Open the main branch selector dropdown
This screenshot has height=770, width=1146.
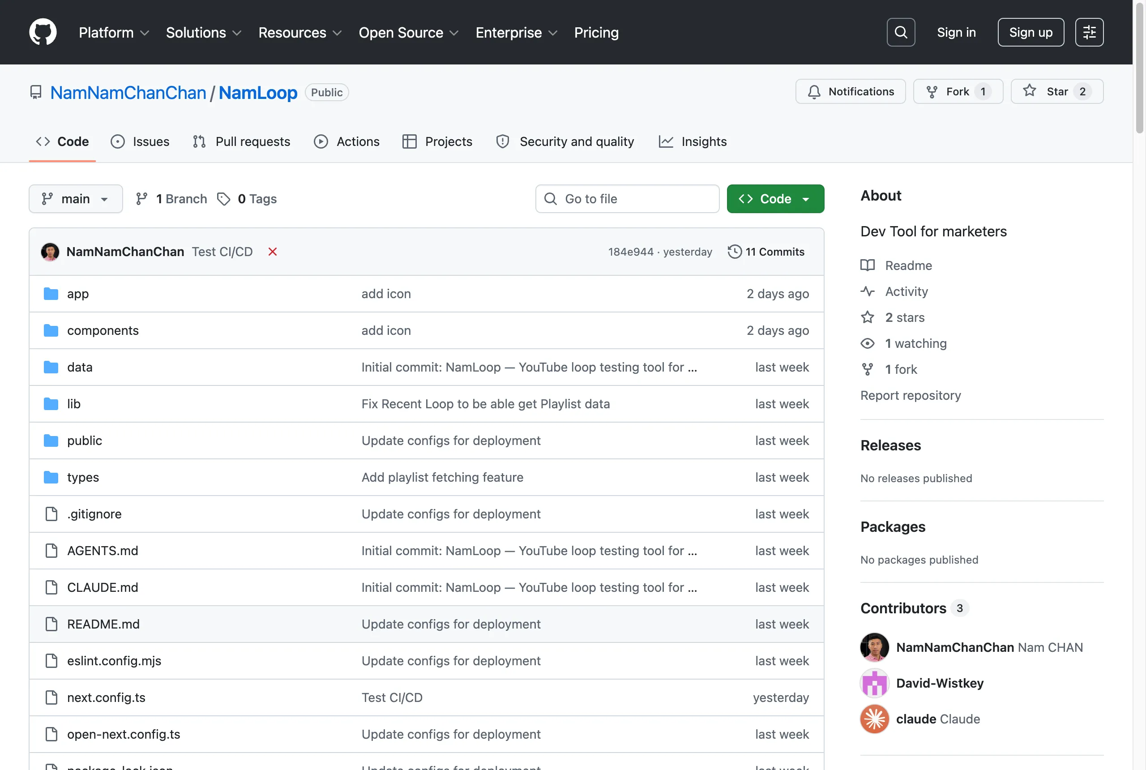(x=76, y=199)
